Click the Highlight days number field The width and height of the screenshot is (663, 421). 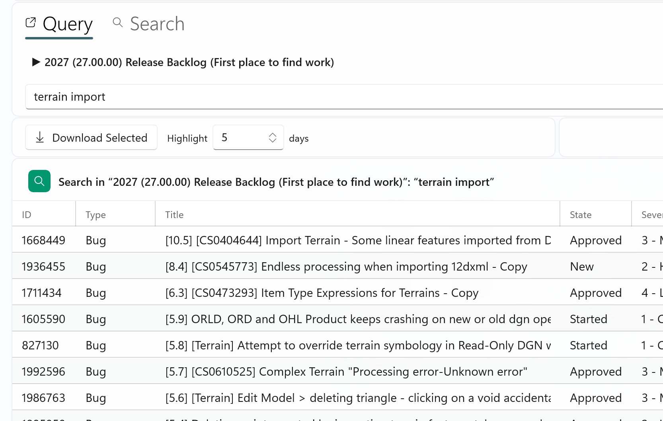pos(239,137)
